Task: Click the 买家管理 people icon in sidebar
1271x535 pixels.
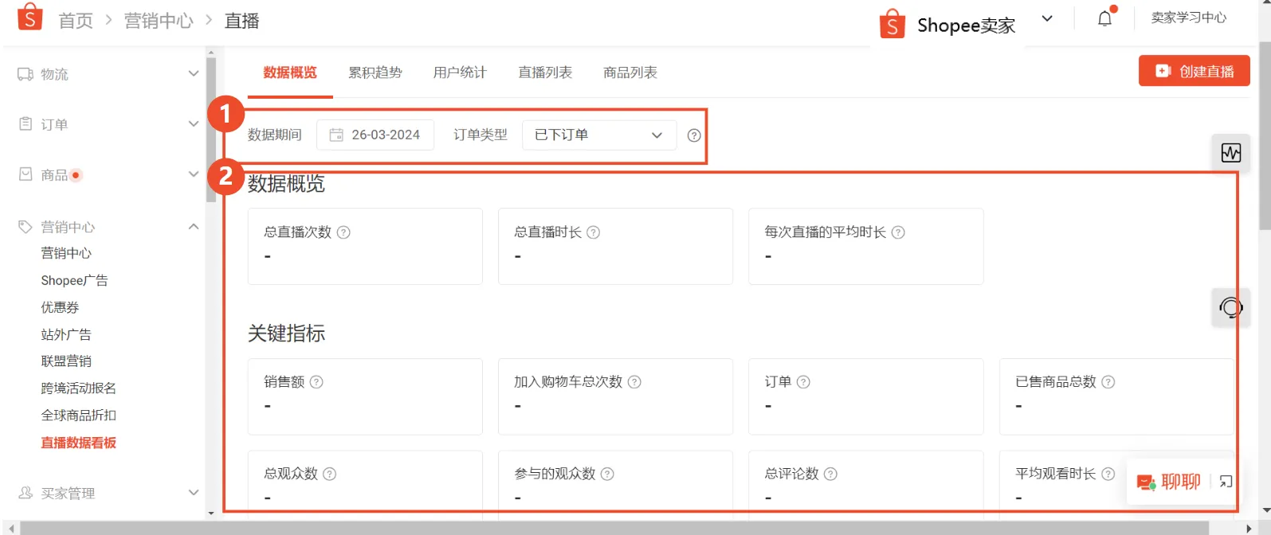Action: pyautogui.click(x=25, y=493)
